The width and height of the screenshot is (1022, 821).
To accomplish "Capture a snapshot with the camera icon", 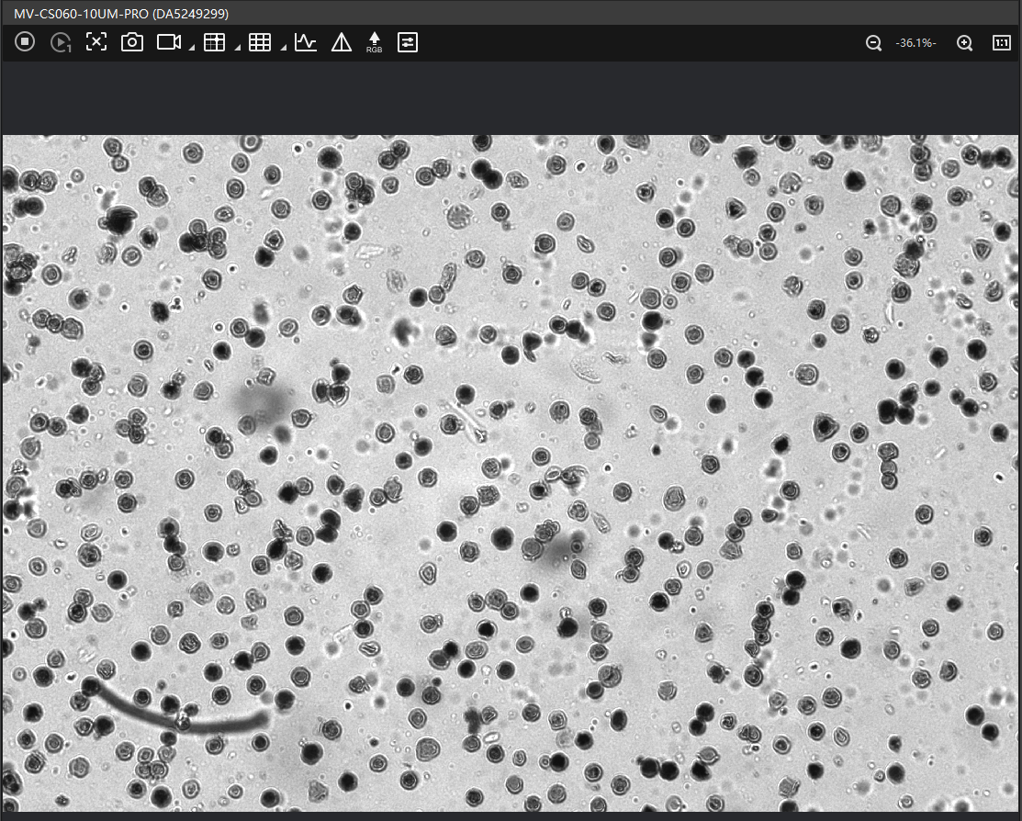I will point(132,42).
